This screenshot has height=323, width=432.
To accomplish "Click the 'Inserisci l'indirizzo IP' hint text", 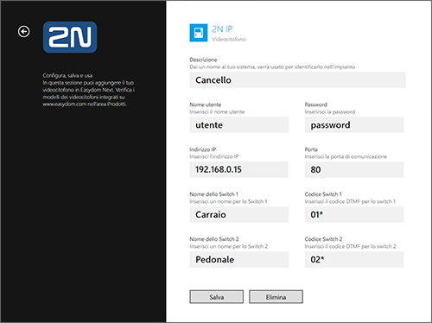I will point(214,156).
